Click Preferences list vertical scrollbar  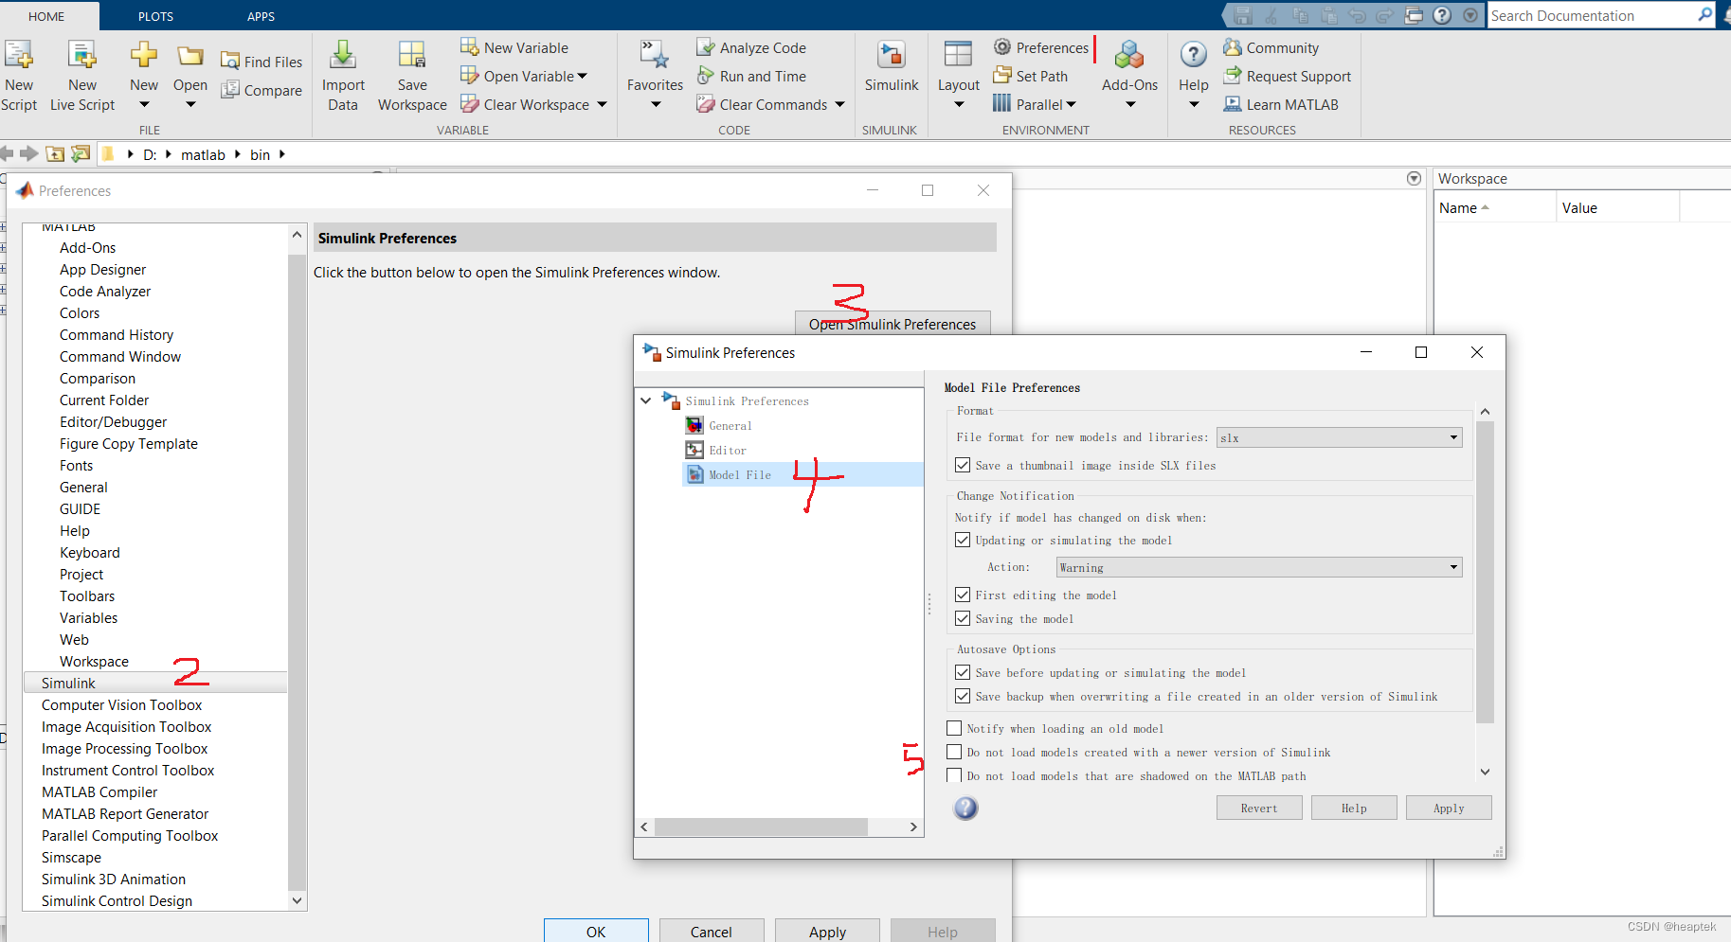[x=297, y=572]
